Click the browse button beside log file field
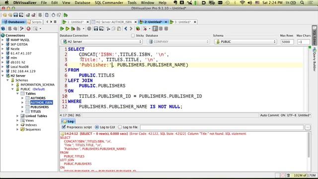 coord(308,127)
